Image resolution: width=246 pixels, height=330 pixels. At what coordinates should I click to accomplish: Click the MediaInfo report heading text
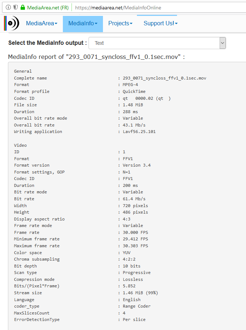(96, 57)
